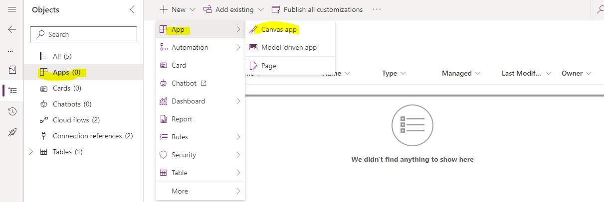Create a Model-driven app from submenu
Image resolution: width=604 pixels, height=202 pixels.
point(290,47)
